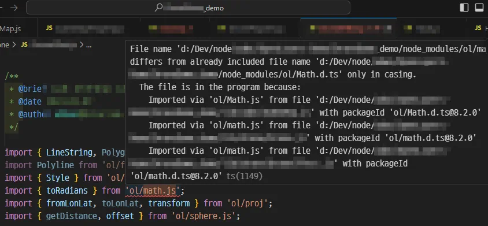Click the offset identifier
This screenshot has height=226, width=488.
point(120,216)
